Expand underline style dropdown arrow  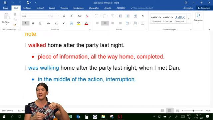point(44,23)
